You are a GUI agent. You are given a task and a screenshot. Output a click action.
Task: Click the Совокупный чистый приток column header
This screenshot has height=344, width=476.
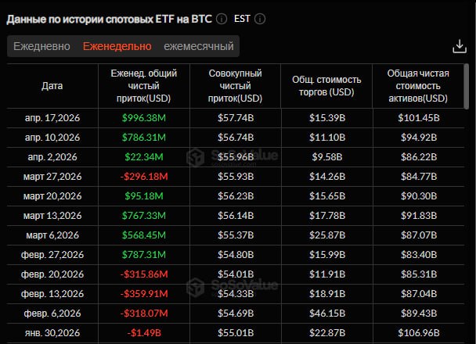tap(236, 86)
